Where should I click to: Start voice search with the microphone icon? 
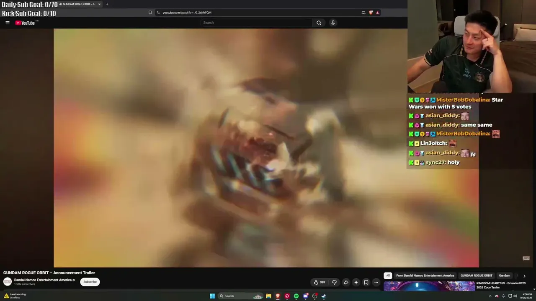point(333,23)
